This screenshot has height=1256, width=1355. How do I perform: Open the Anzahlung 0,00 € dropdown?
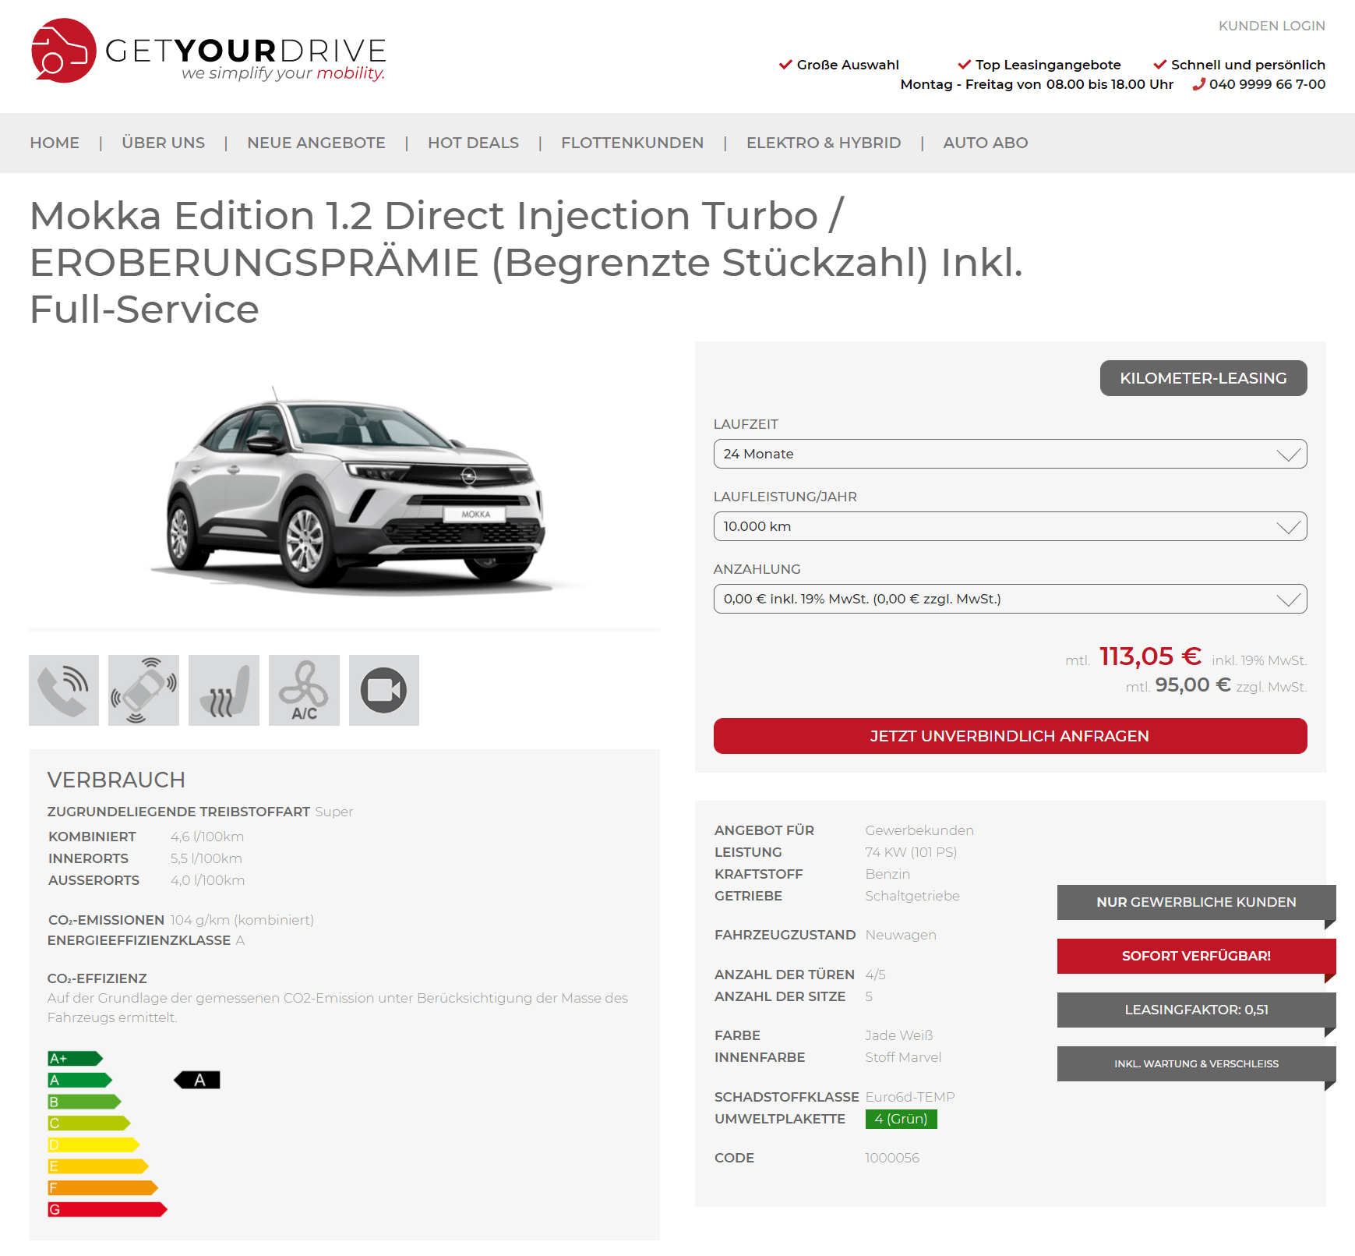[x=1010, y=599]
